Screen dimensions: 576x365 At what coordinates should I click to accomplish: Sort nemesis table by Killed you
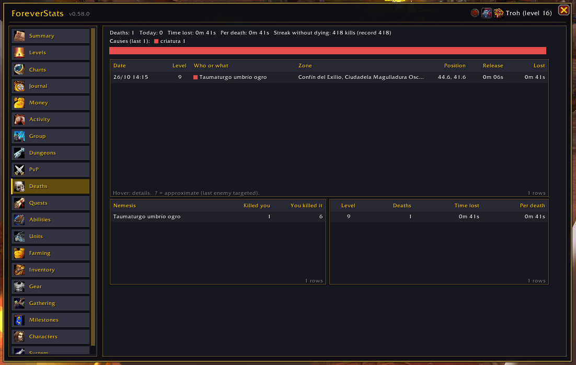coord(257,205)
